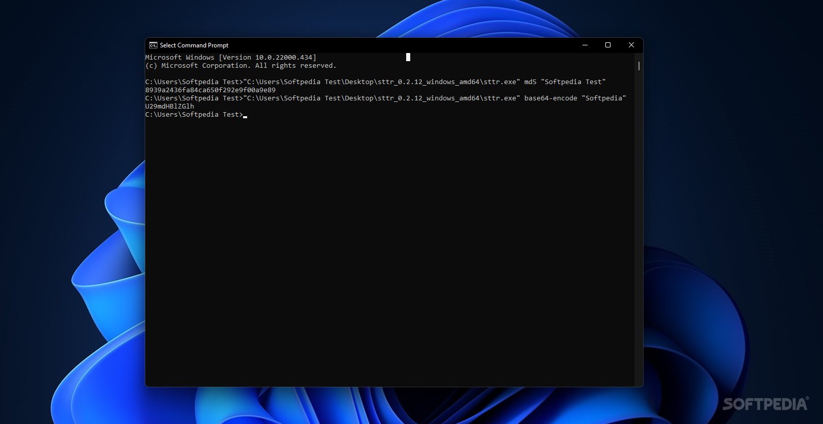The image size is (823, 424).
Task: Click the base64 output 'U29mdHBlZGlh'
Action: [170, 107]
